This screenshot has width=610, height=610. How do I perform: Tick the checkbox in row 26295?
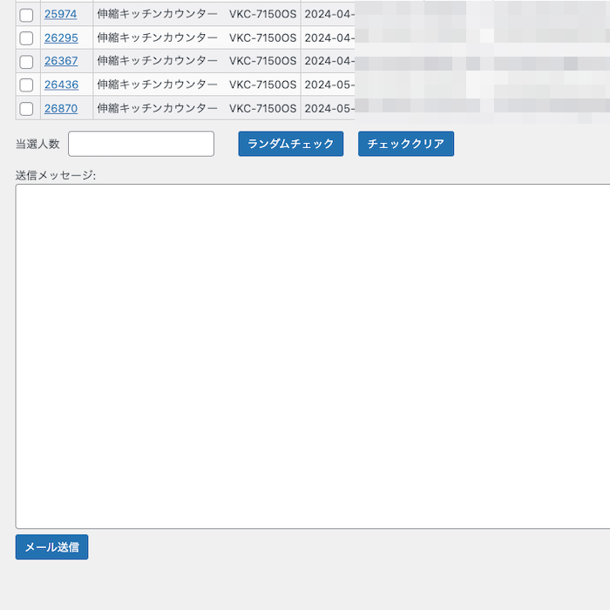tap(26, 38)
